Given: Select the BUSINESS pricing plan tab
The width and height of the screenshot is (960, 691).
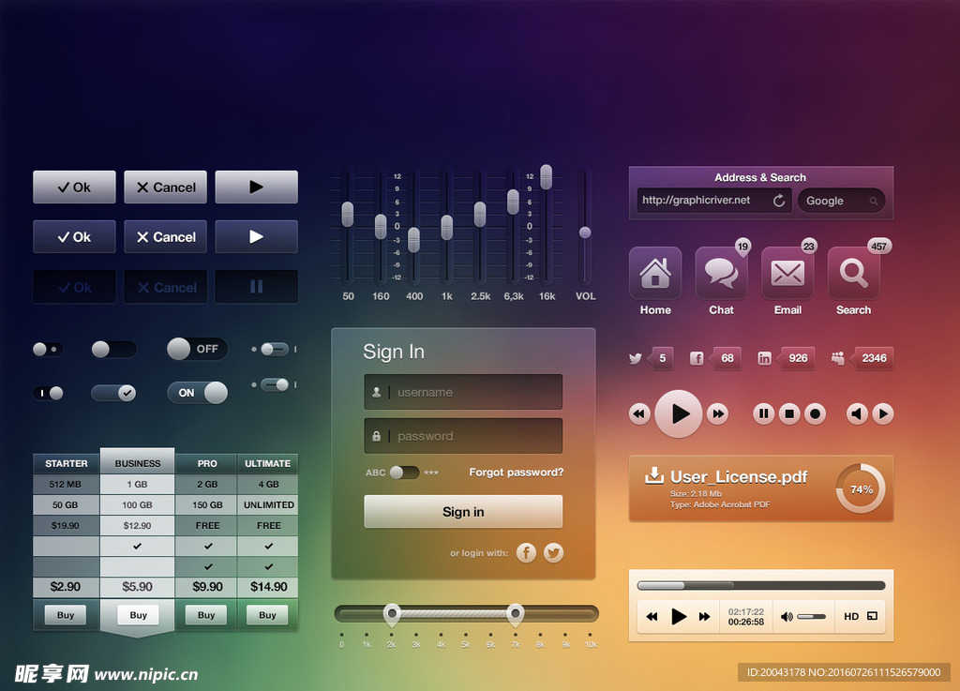Looking at the screenshot, I should [x=138, y=463].
